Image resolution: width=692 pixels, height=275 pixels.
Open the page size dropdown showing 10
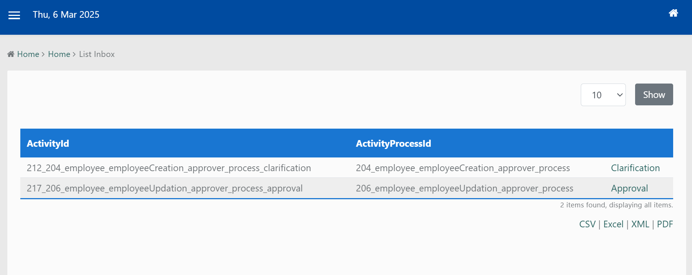[603, 95]
